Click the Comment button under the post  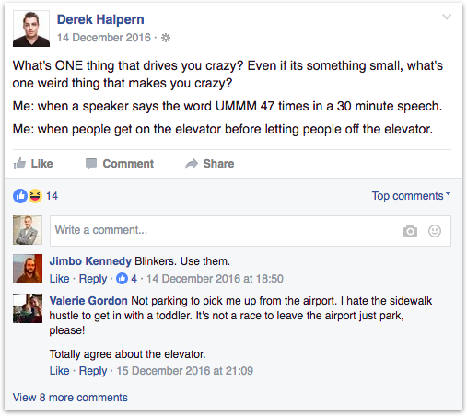pyautogui.click(x=120, y=164)
